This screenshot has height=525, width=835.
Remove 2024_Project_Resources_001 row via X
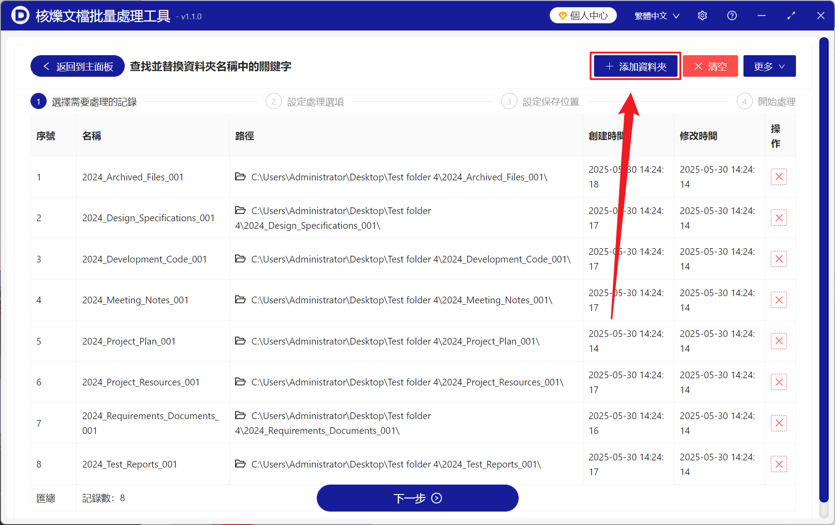pyautogui.click(x=779, y=382)
